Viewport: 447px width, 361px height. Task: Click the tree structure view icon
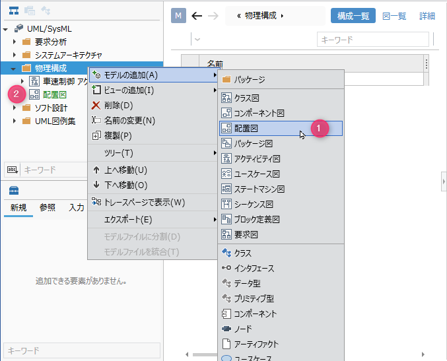click(14, 11)
